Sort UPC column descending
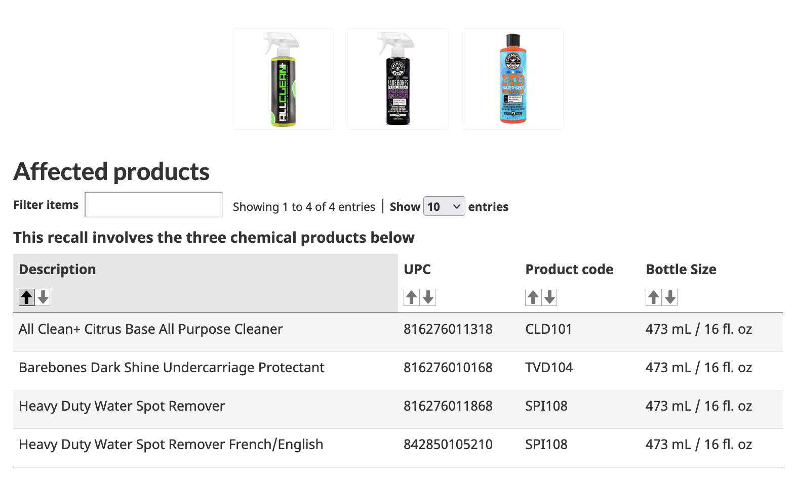This screenshot has width=795, height=485. pyautogui.click(x=428, y=297)
